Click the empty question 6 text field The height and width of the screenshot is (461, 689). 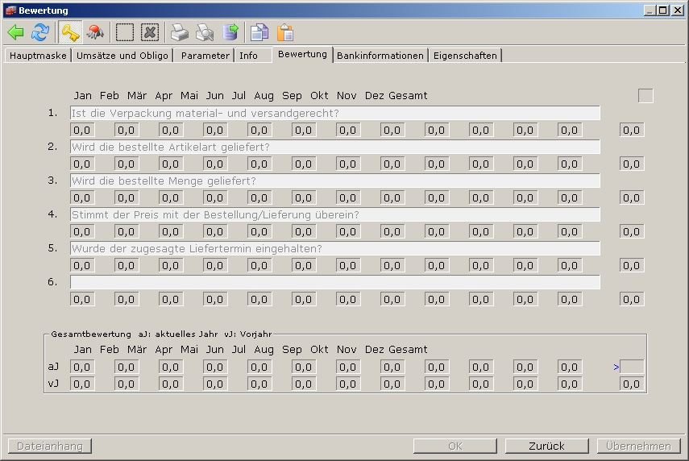coord(334,283)
